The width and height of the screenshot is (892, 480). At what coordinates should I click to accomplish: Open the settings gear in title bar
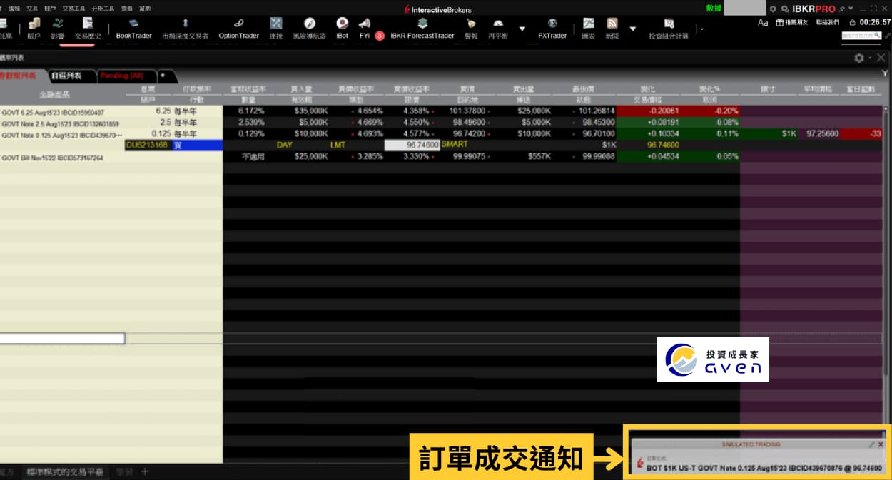click(773, 9)
